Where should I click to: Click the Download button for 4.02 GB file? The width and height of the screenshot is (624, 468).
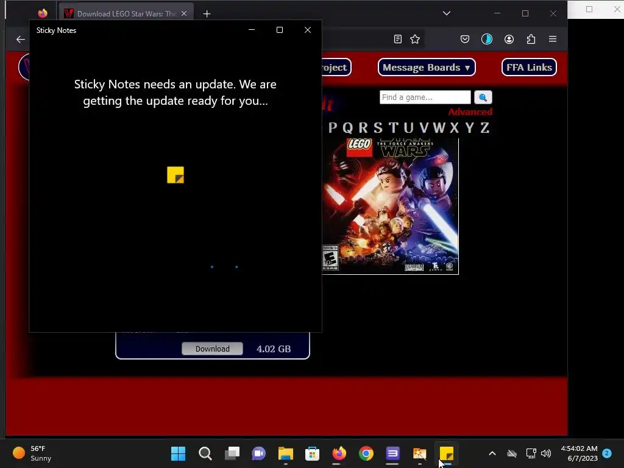(x=213, y=349)
